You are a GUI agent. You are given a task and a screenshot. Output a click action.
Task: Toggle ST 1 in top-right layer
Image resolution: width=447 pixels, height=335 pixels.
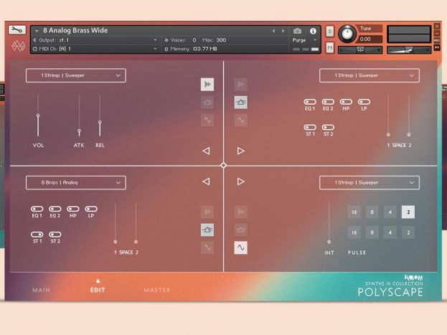click(310, 127)
